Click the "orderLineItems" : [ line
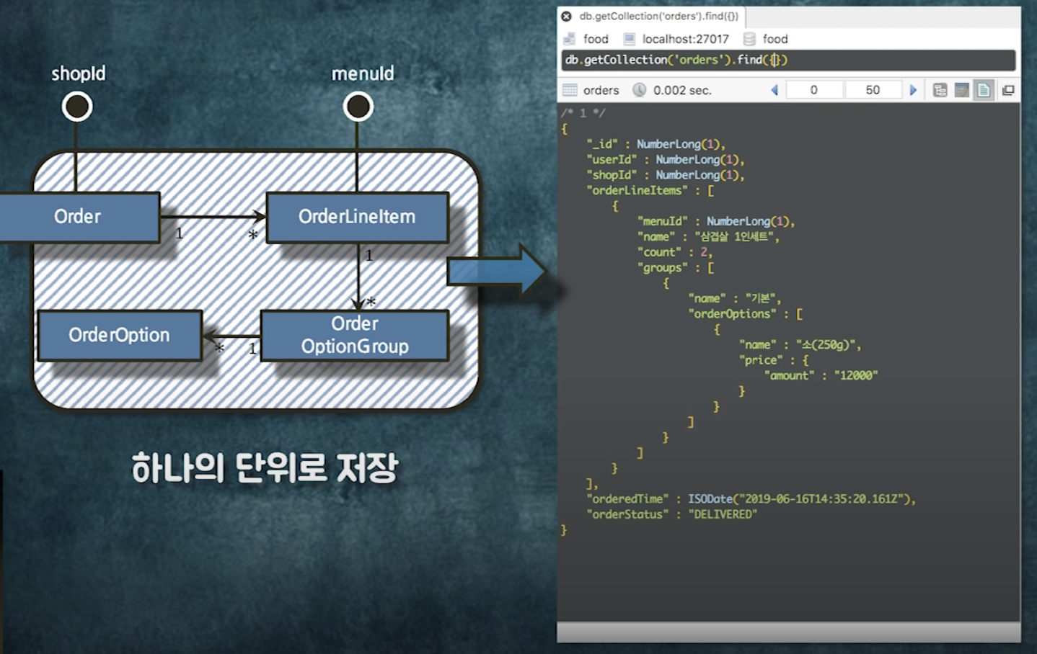1037x654 pixels. [x=650, y=190]
